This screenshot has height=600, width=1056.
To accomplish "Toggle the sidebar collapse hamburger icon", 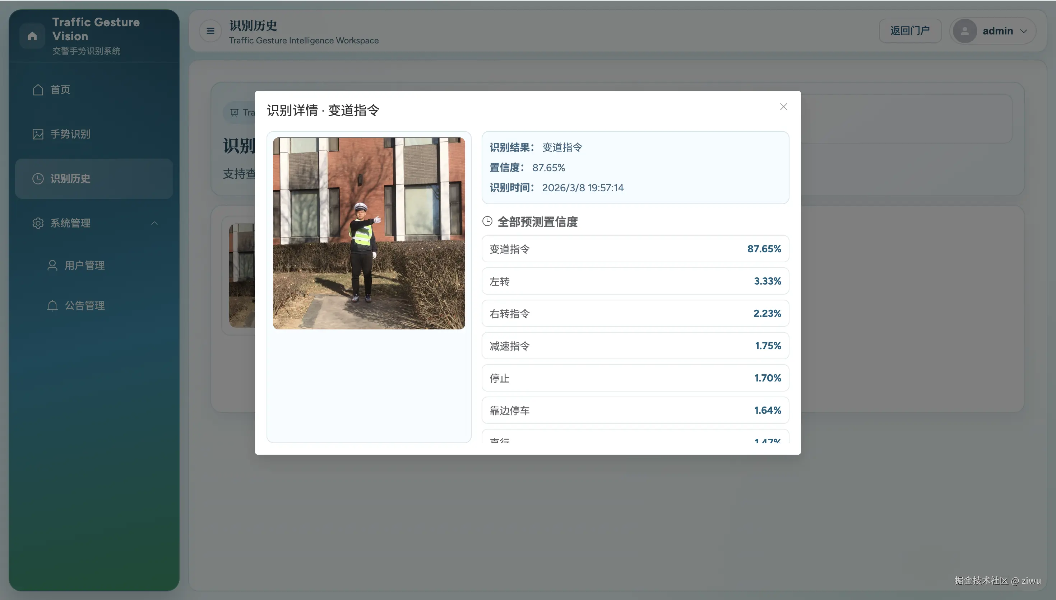I will [210, 31].
